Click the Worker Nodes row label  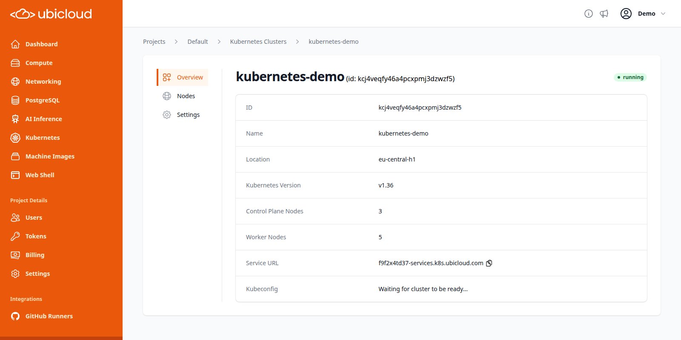coord(266,237)
